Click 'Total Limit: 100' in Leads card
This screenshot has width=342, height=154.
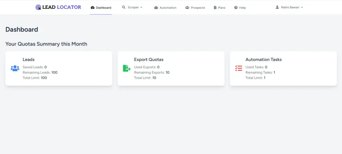(35, 78)
